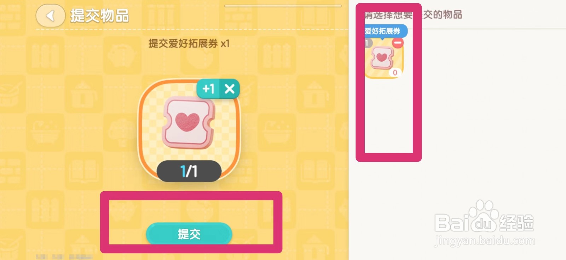
Task: Click the 提交物品 page title
Action: (x=99, y=16)
